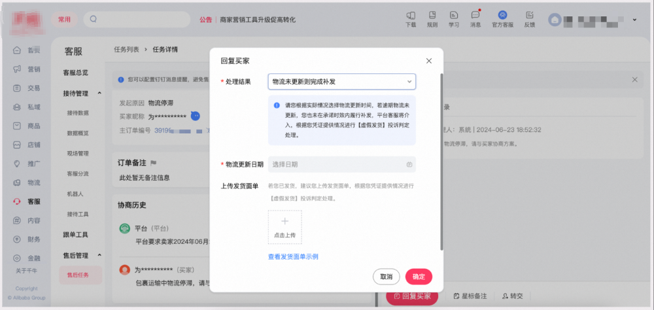Click 取消 button in dialog
Viewport: 654px width, 310px height.
(387, 277)
